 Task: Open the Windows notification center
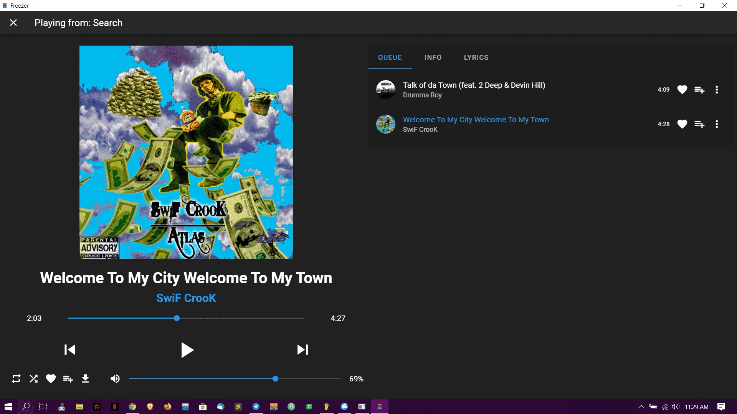721,407
